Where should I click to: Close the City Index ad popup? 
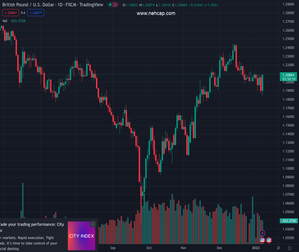(93, 224)
